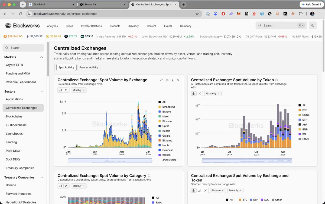The height and width of the screenshot is (204, 325).
Task: Select bar chart view on Token chart
Action: point(194,93)
